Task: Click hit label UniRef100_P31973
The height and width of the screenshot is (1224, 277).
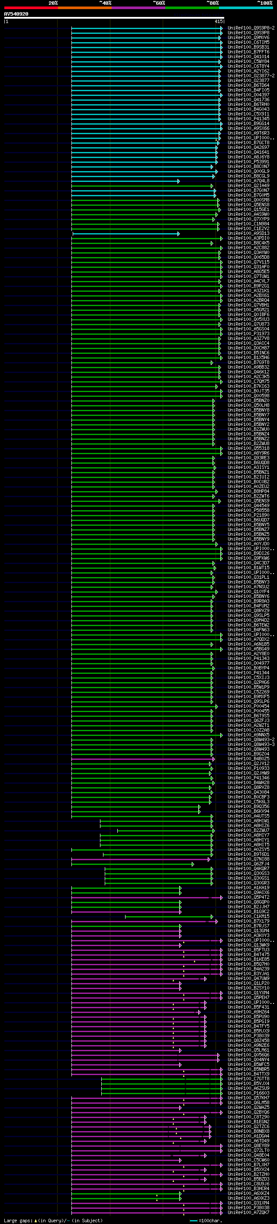Action: point(248,333)
